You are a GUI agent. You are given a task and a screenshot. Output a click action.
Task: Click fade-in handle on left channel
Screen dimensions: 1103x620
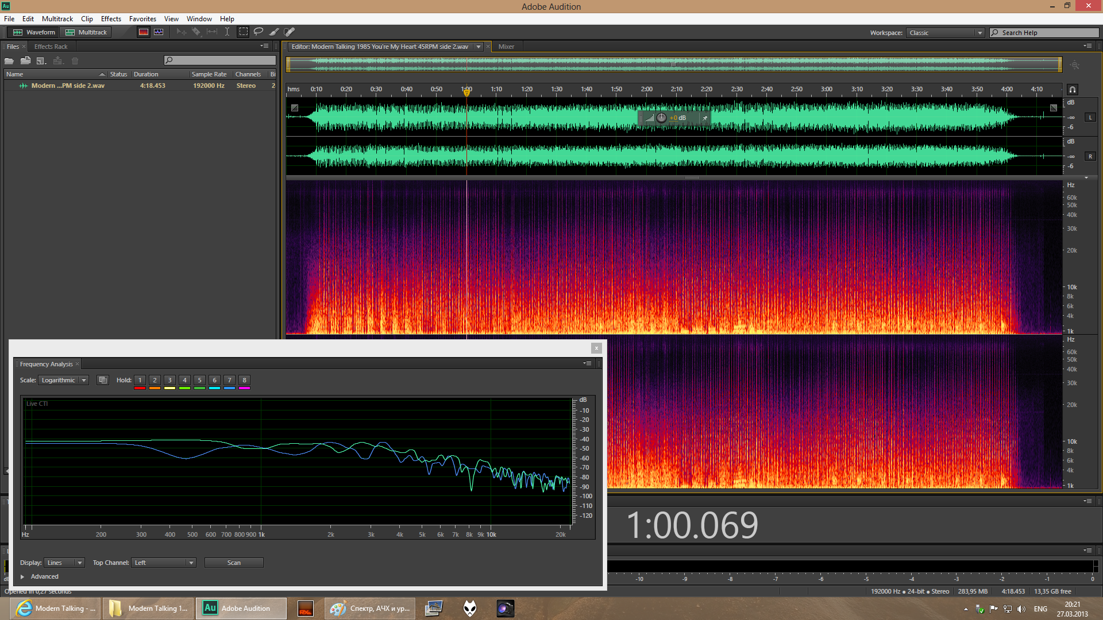coord(295,108)
